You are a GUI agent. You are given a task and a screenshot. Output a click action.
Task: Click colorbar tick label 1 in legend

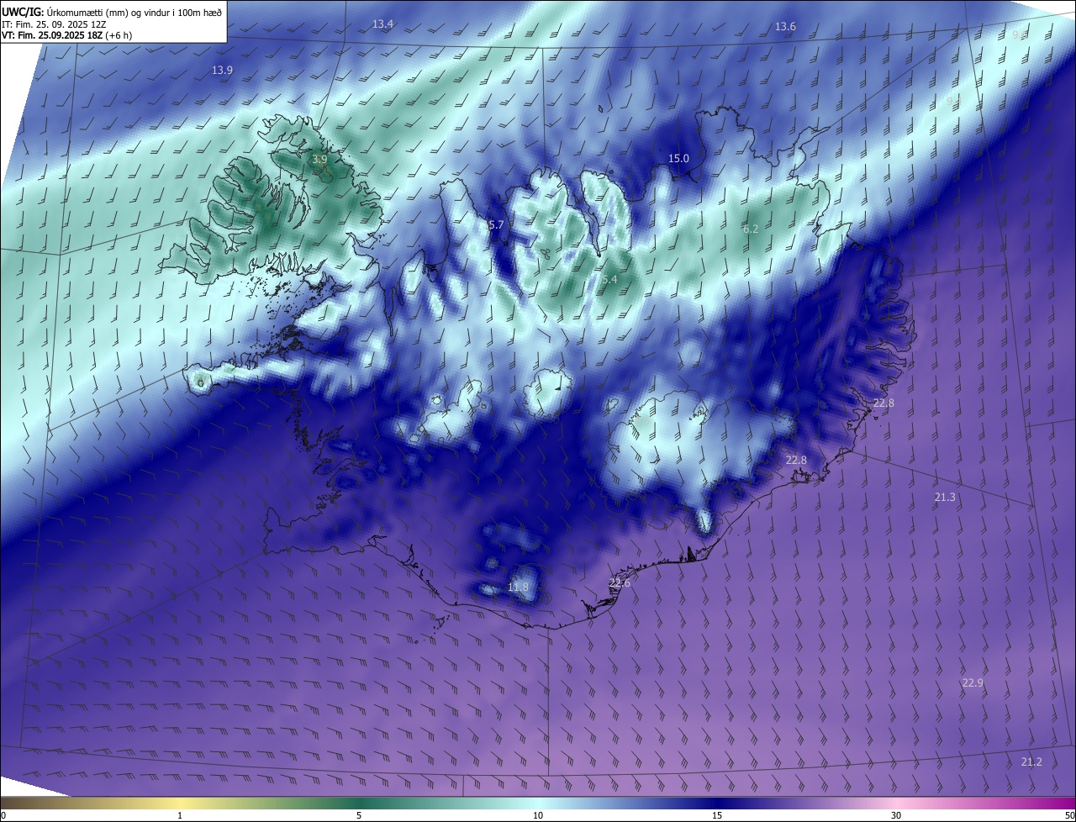[x=180, y=816]
